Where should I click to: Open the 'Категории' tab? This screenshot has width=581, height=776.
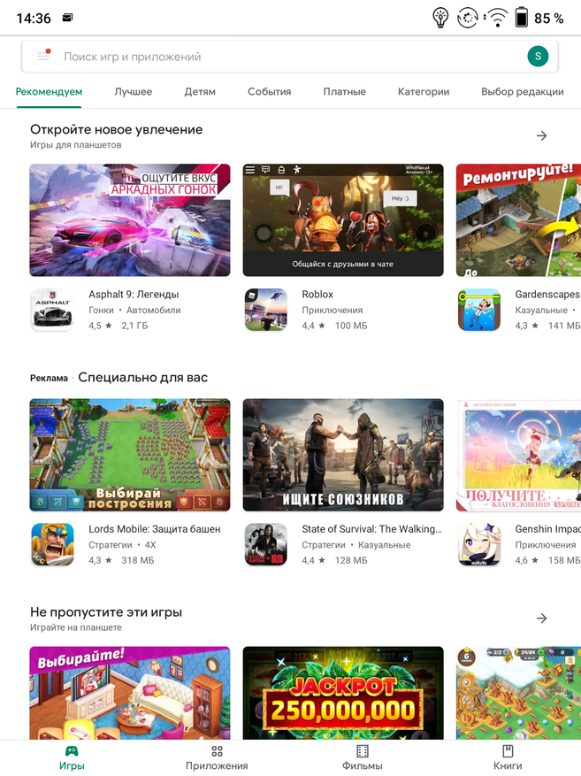click(424, 92)
